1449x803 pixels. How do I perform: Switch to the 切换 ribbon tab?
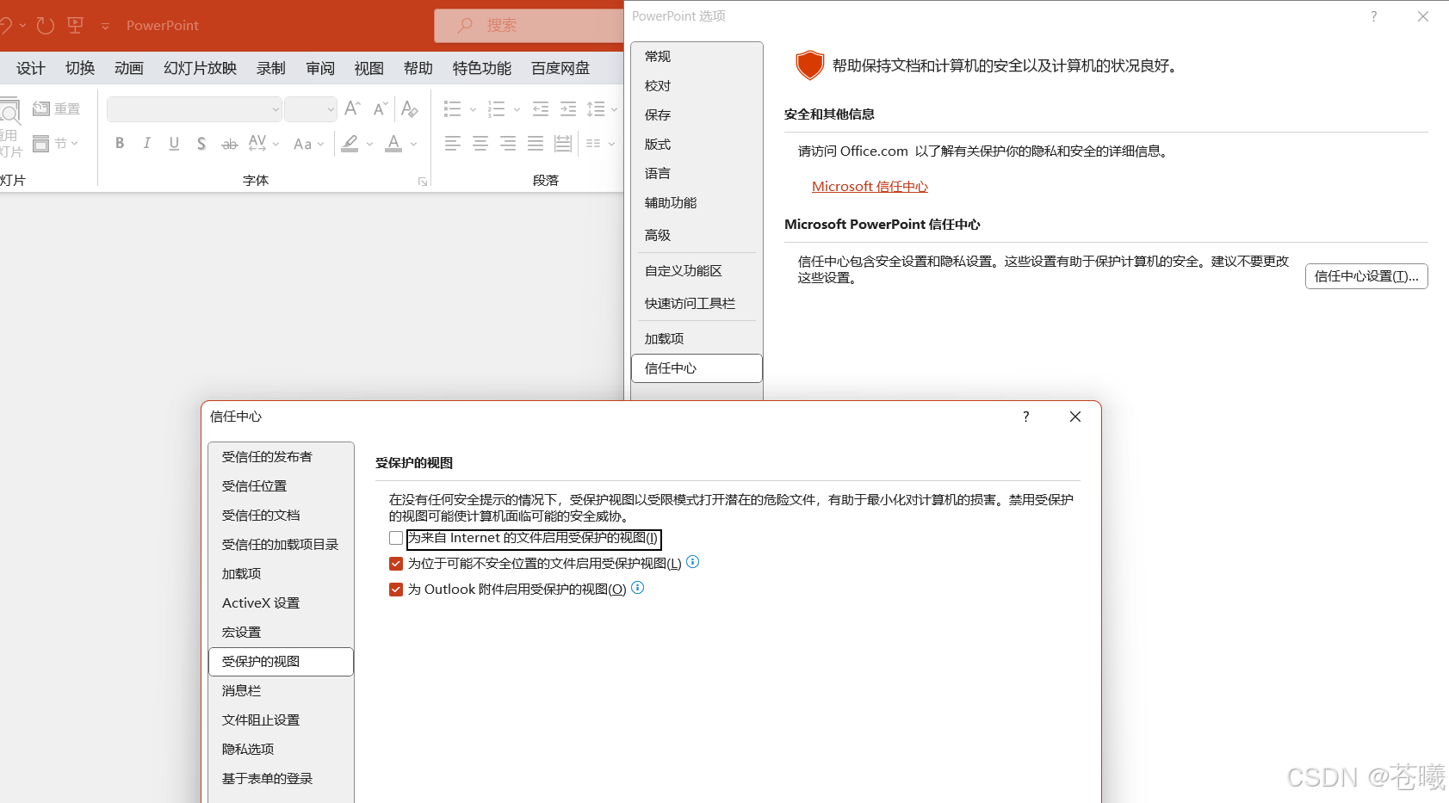tap(80, 68)
